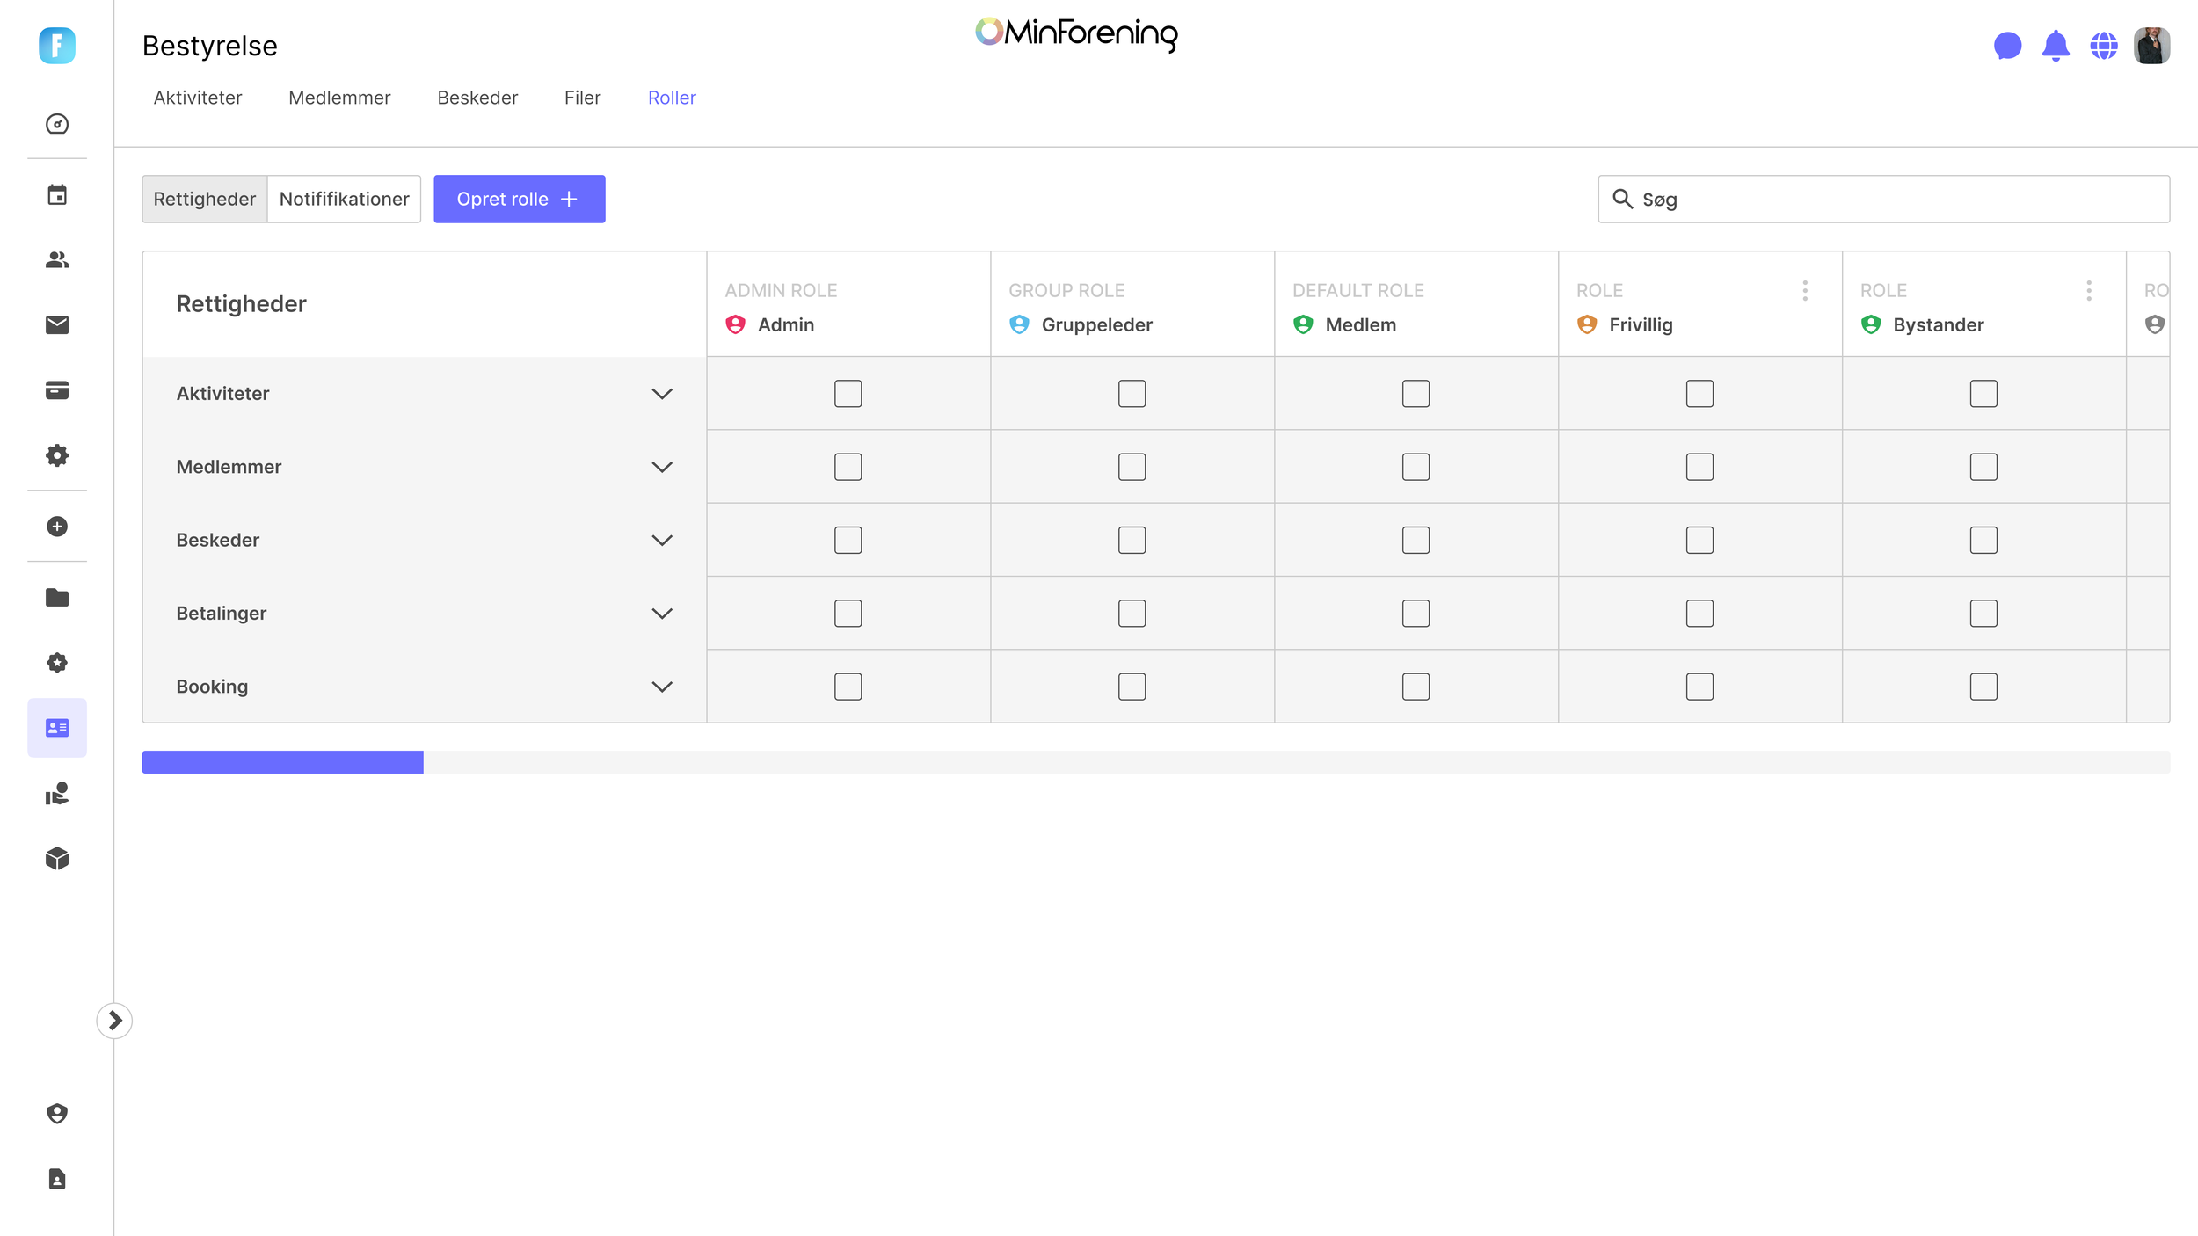The image size is (2198, 1236).
Task: Check Medlemmer for the Gruppeleder role
Action: tap(1132, 467)
